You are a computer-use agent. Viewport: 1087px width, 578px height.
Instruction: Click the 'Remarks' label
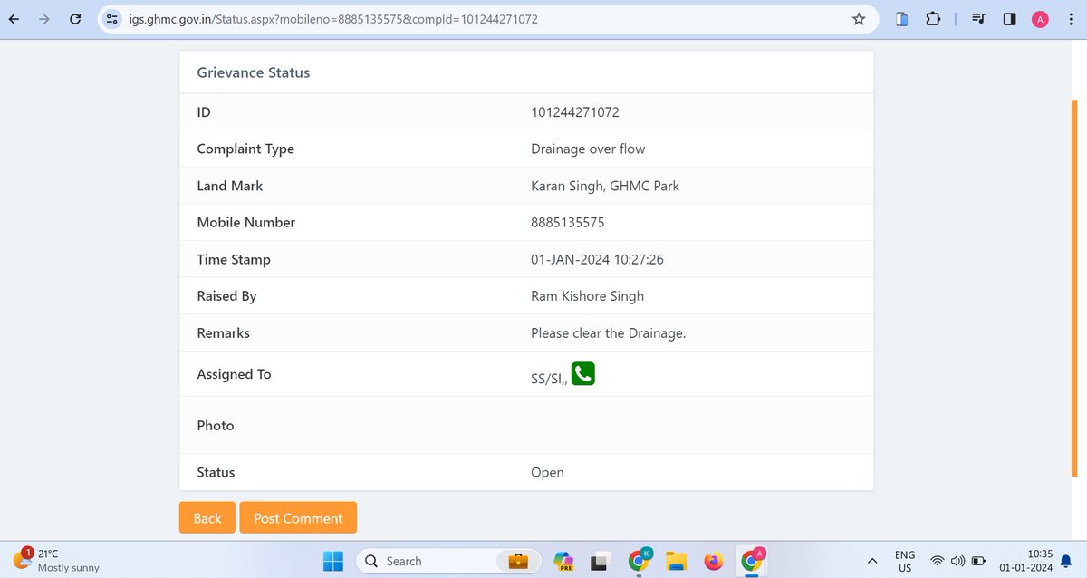coord(224,332)
